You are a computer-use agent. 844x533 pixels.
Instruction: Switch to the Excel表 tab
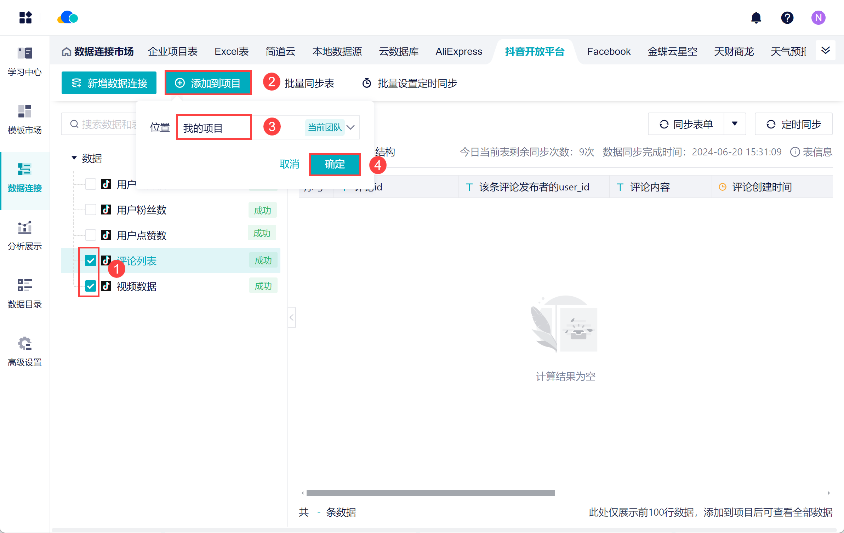click(x=232, y=52)
